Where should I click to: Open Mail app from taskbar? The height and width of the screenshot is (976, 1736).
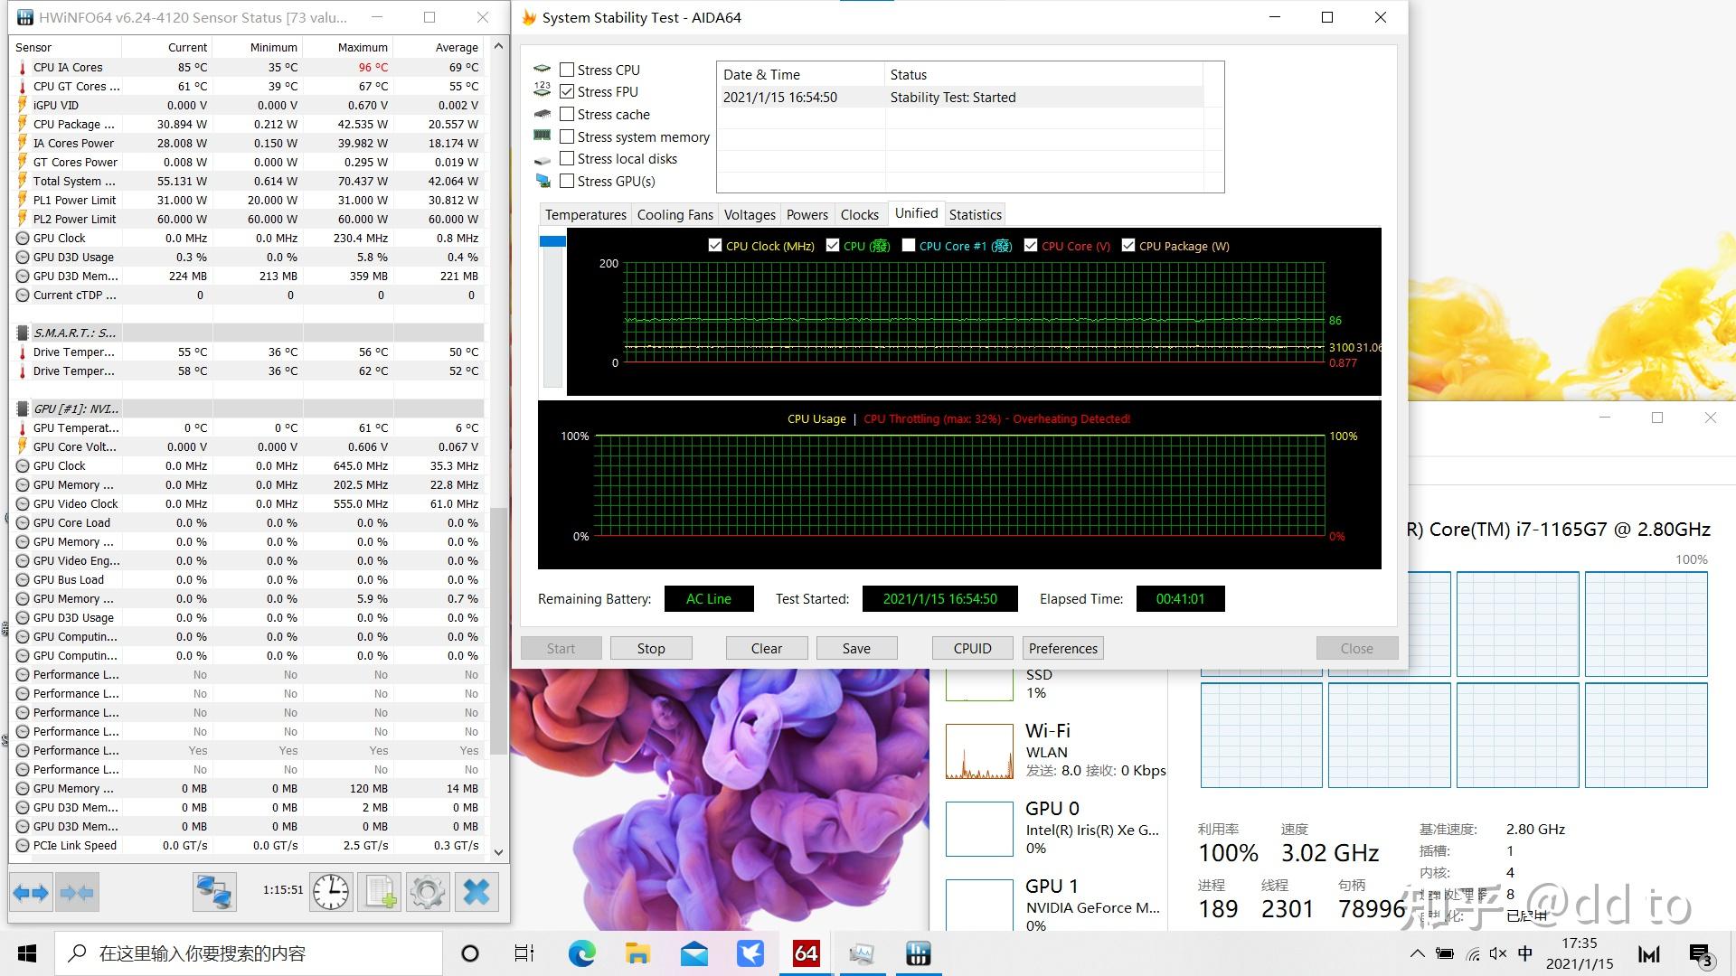point(693,953)
